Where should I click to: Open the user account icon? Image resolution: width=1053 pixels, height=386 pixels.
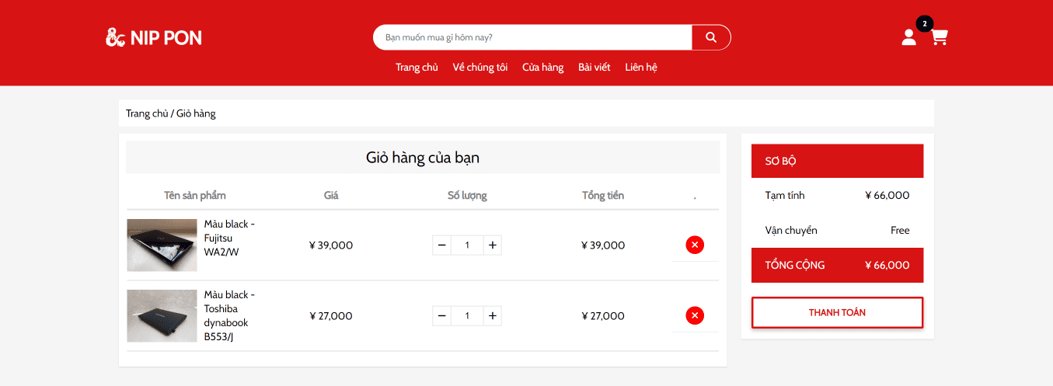pyautogui.click(x=908, y=37)
